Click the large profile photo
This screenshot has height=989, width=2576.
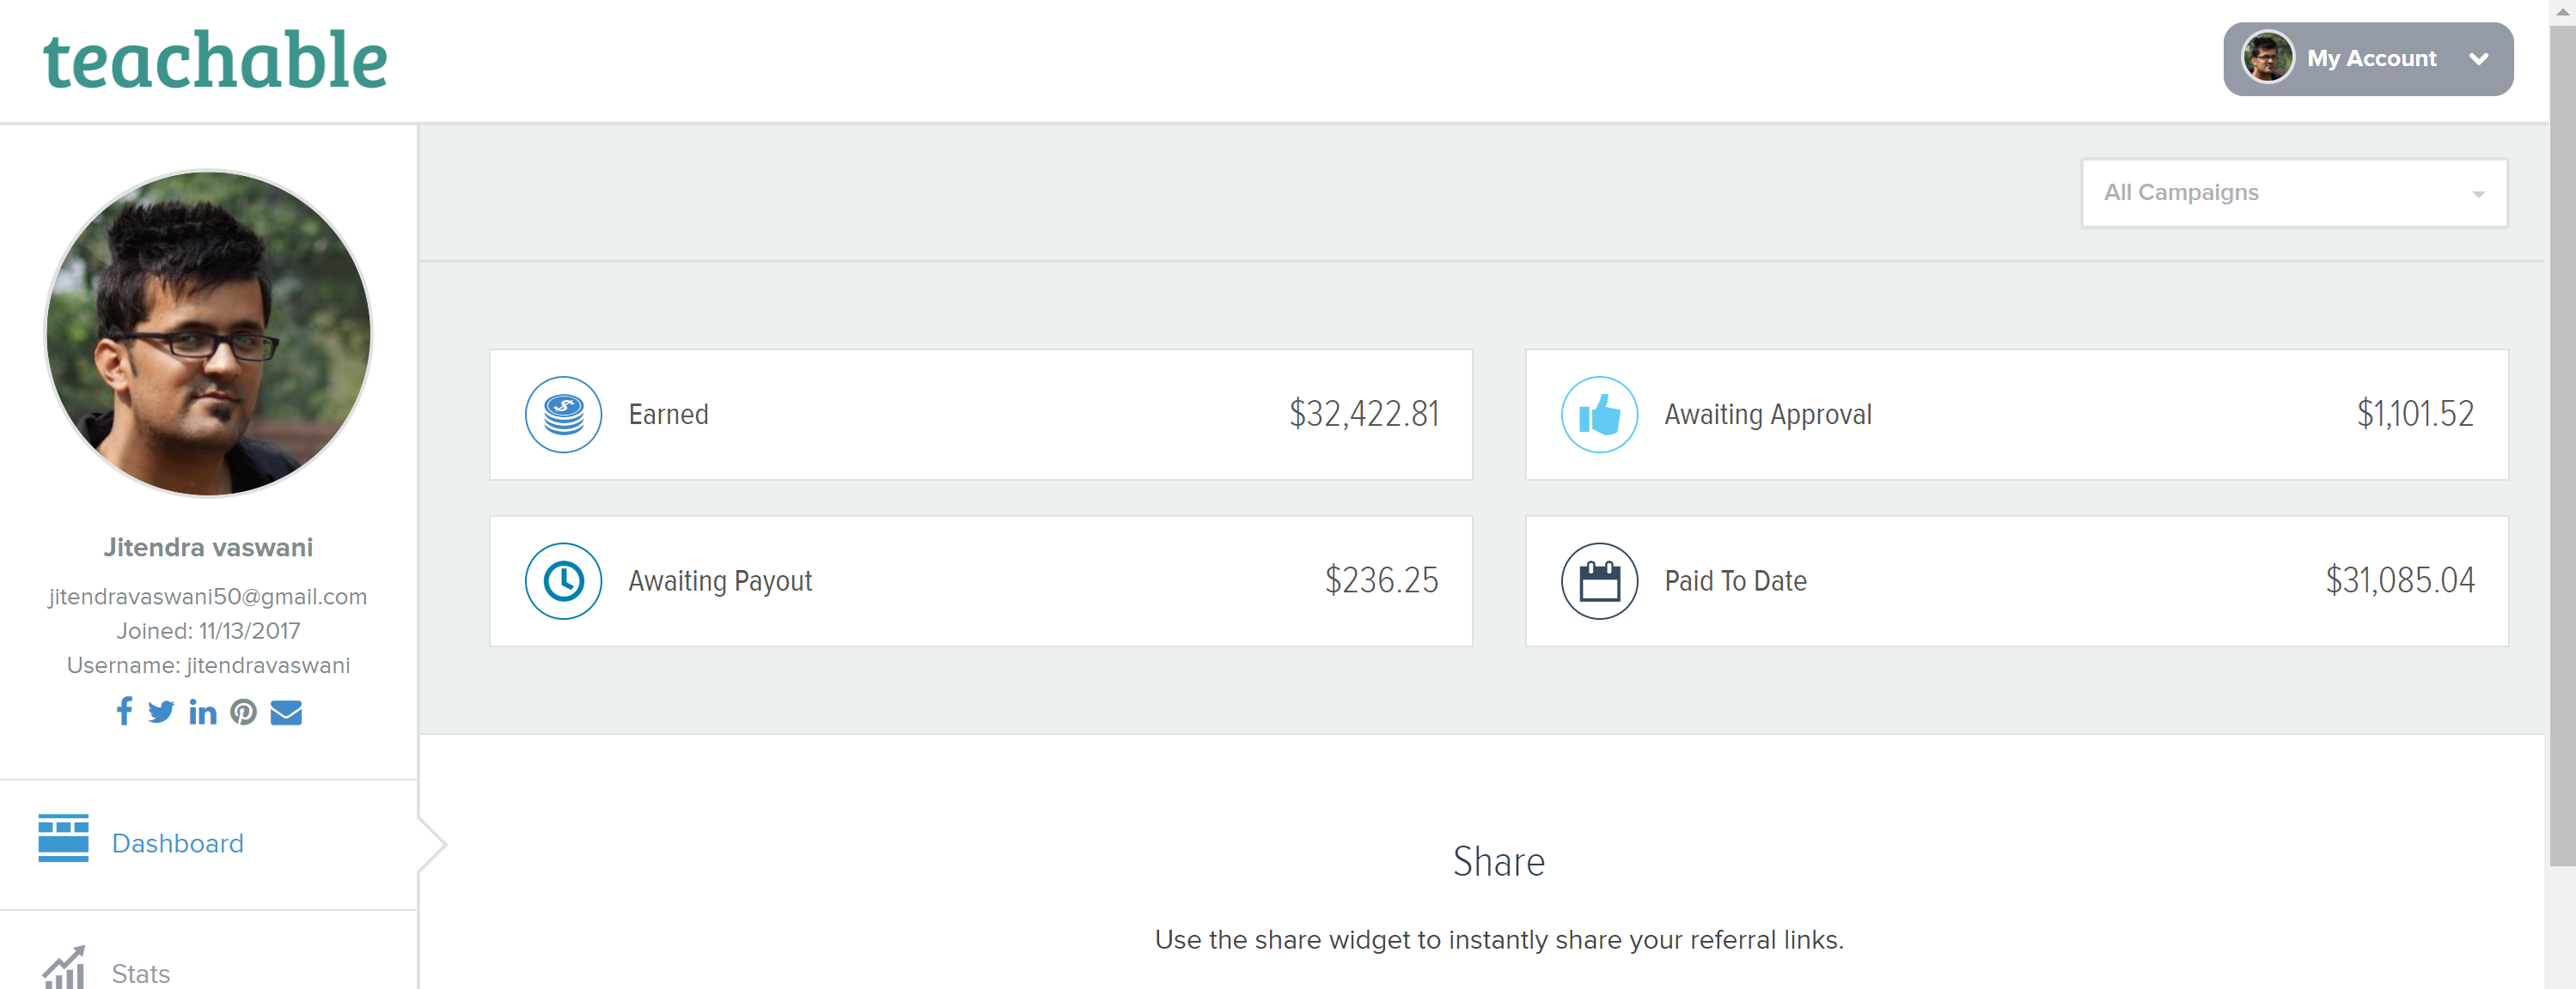[208, 332]
